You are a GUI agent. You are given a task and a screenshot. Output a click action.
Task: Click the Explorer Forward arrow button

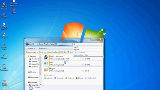(30, 44)
